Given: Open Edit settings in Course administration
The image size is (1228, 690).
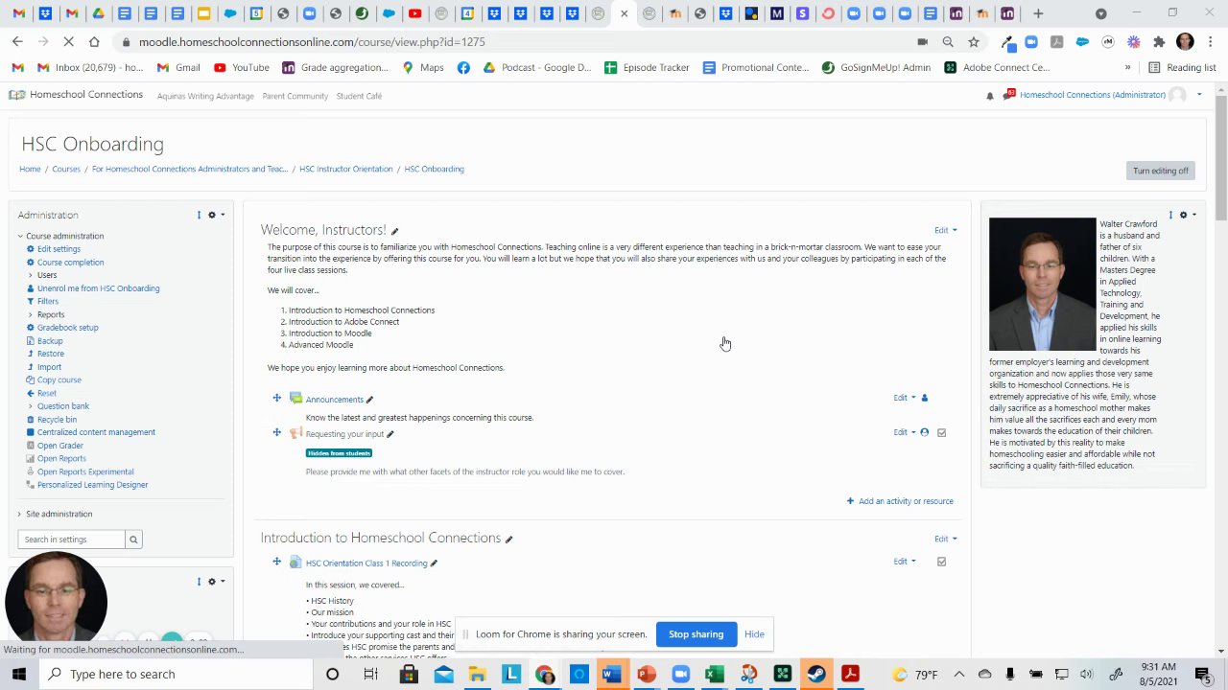Looking at the screenshot, I should point(59,249).
